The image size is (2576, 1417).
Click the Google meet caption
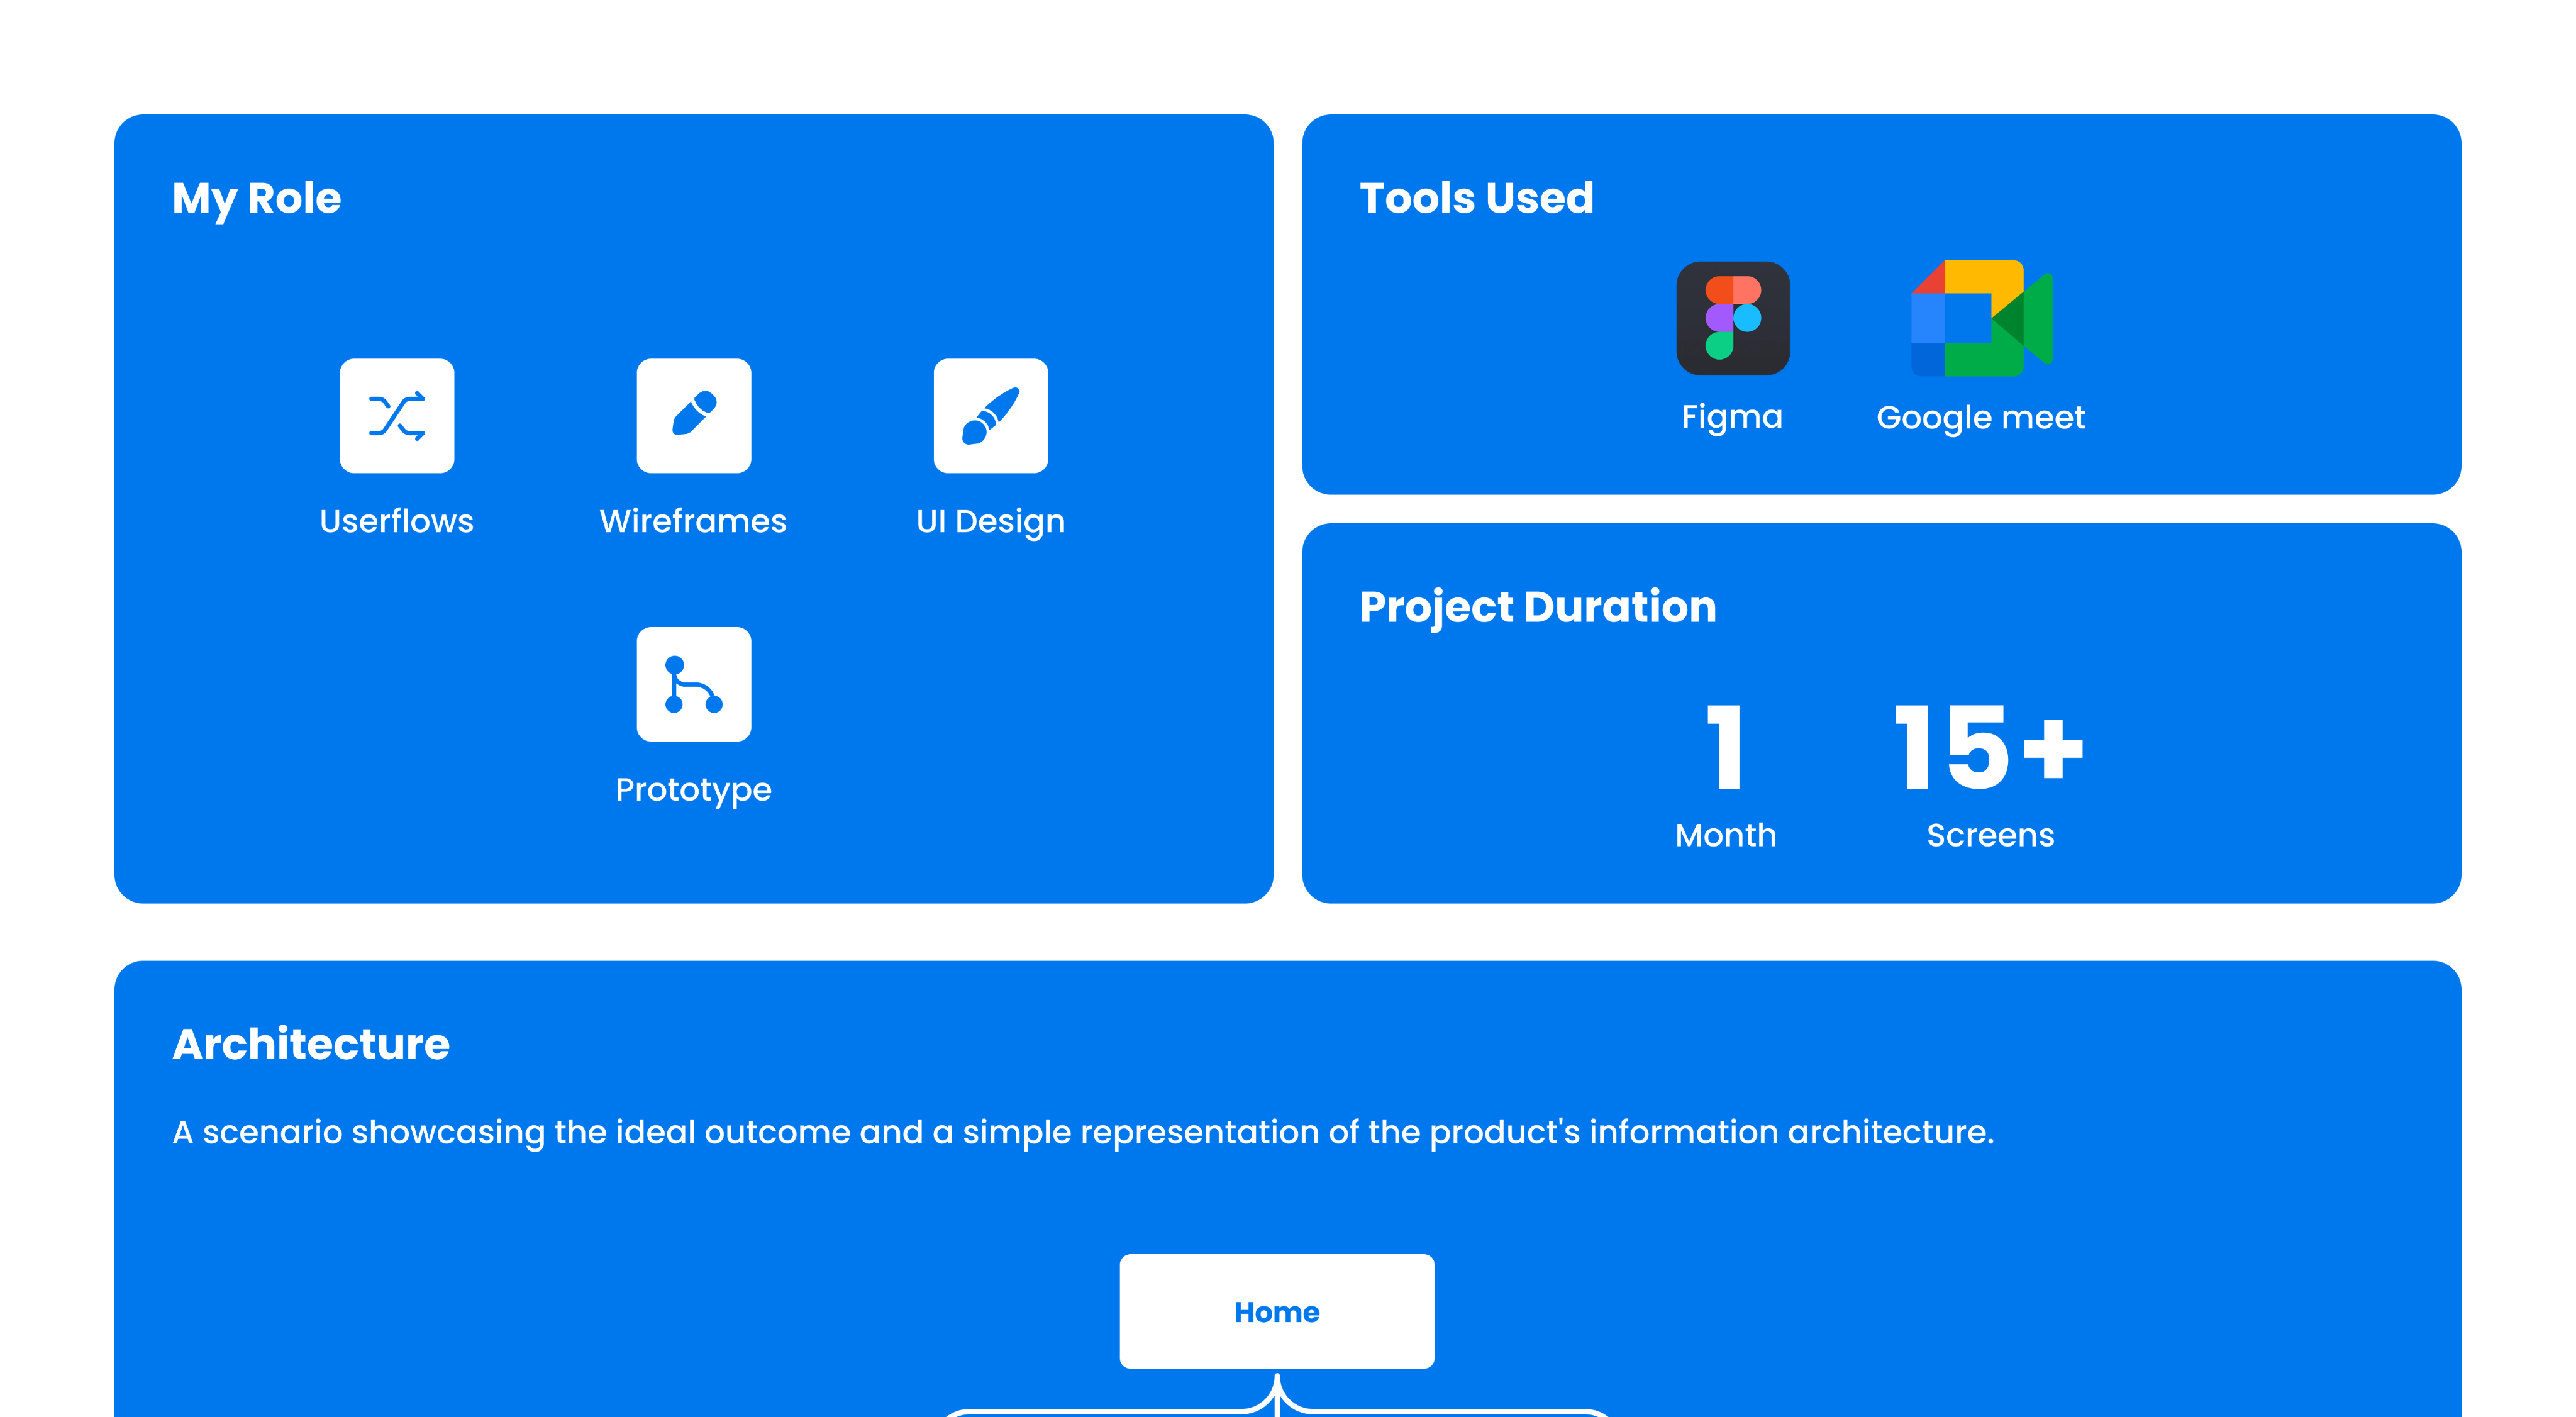click(x=1981, y=417)
